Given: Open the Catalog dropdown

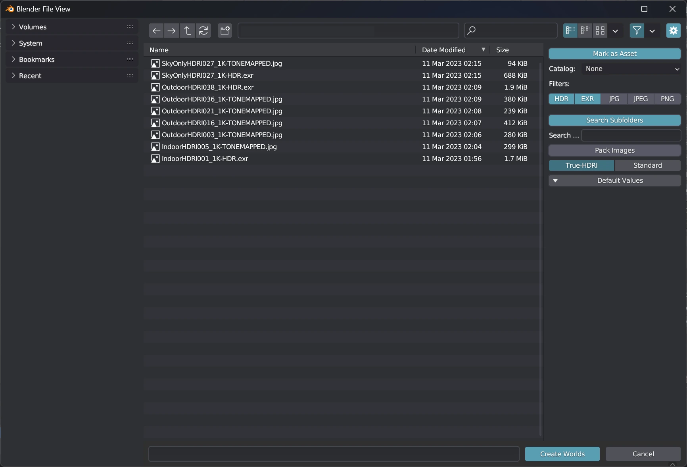Looking at the screenshot, I should (x=631, y=69).
